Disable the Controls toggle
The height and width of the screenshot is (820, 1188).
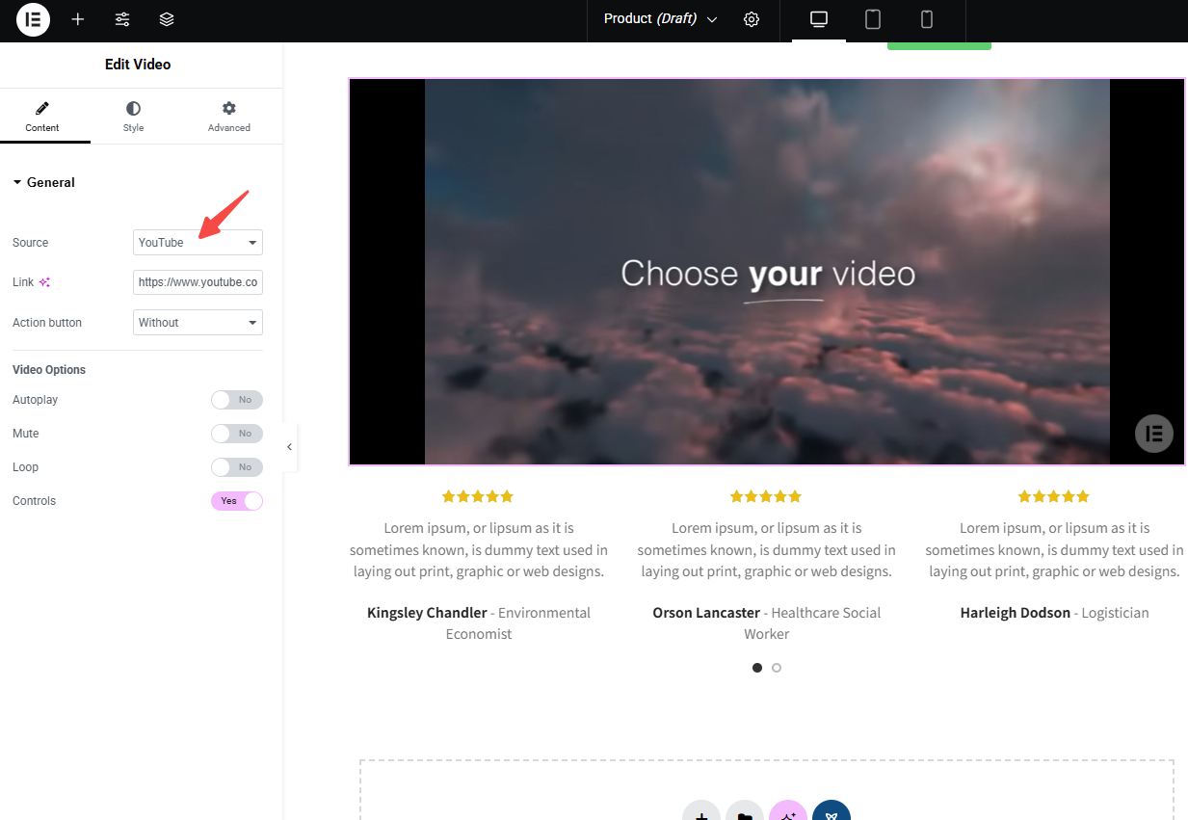point(236,501)
